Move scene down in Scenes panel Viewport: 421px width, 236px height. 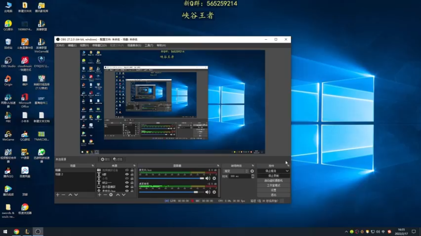76,195
